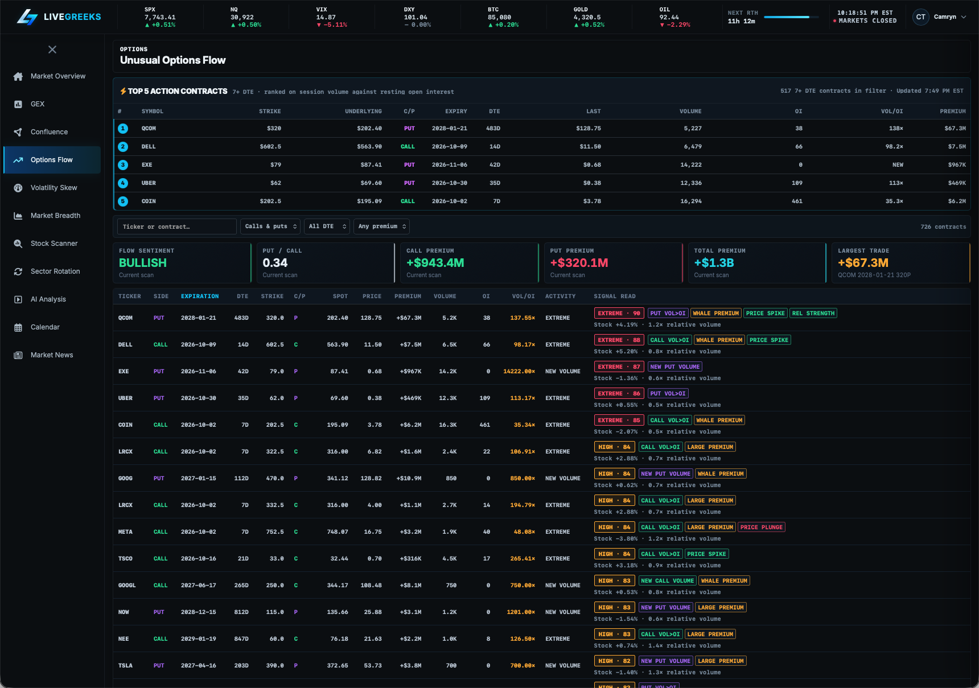Image resolution: width=979 pixels, height=688 pixels.
Task: Open the Camryn account dropdown
Action: [x=940, y=17]
